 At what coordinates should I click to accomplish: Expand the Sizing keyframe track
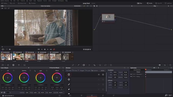tap(136, 77)
